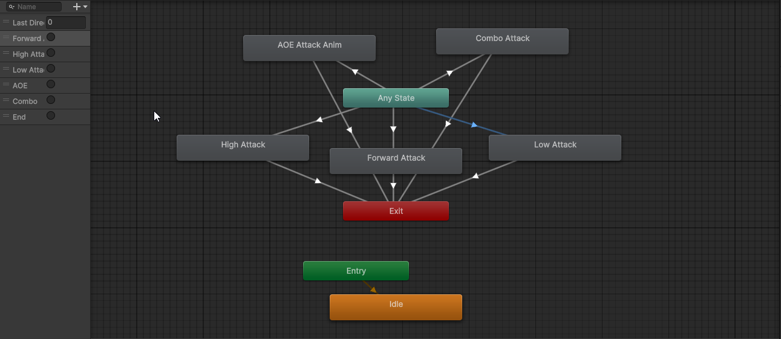This screenshot has width=781, height=339.
Task: Select the green Entry node
Action: 356,271
